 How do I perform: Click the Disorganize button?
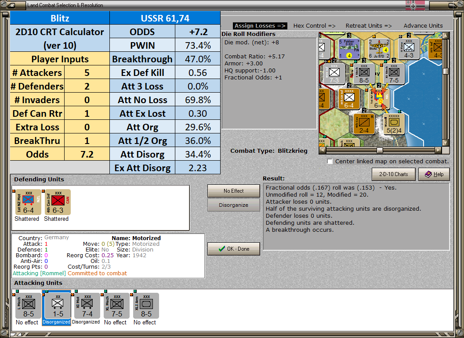point(233,205)
